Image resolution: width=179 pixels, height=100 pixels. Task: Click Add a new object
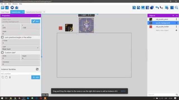(x=162, y=30)
